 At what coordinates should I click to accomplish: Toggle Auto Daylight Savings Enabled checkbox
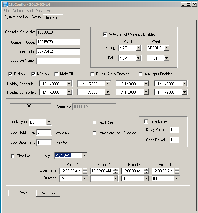click(x=105, y=34)
